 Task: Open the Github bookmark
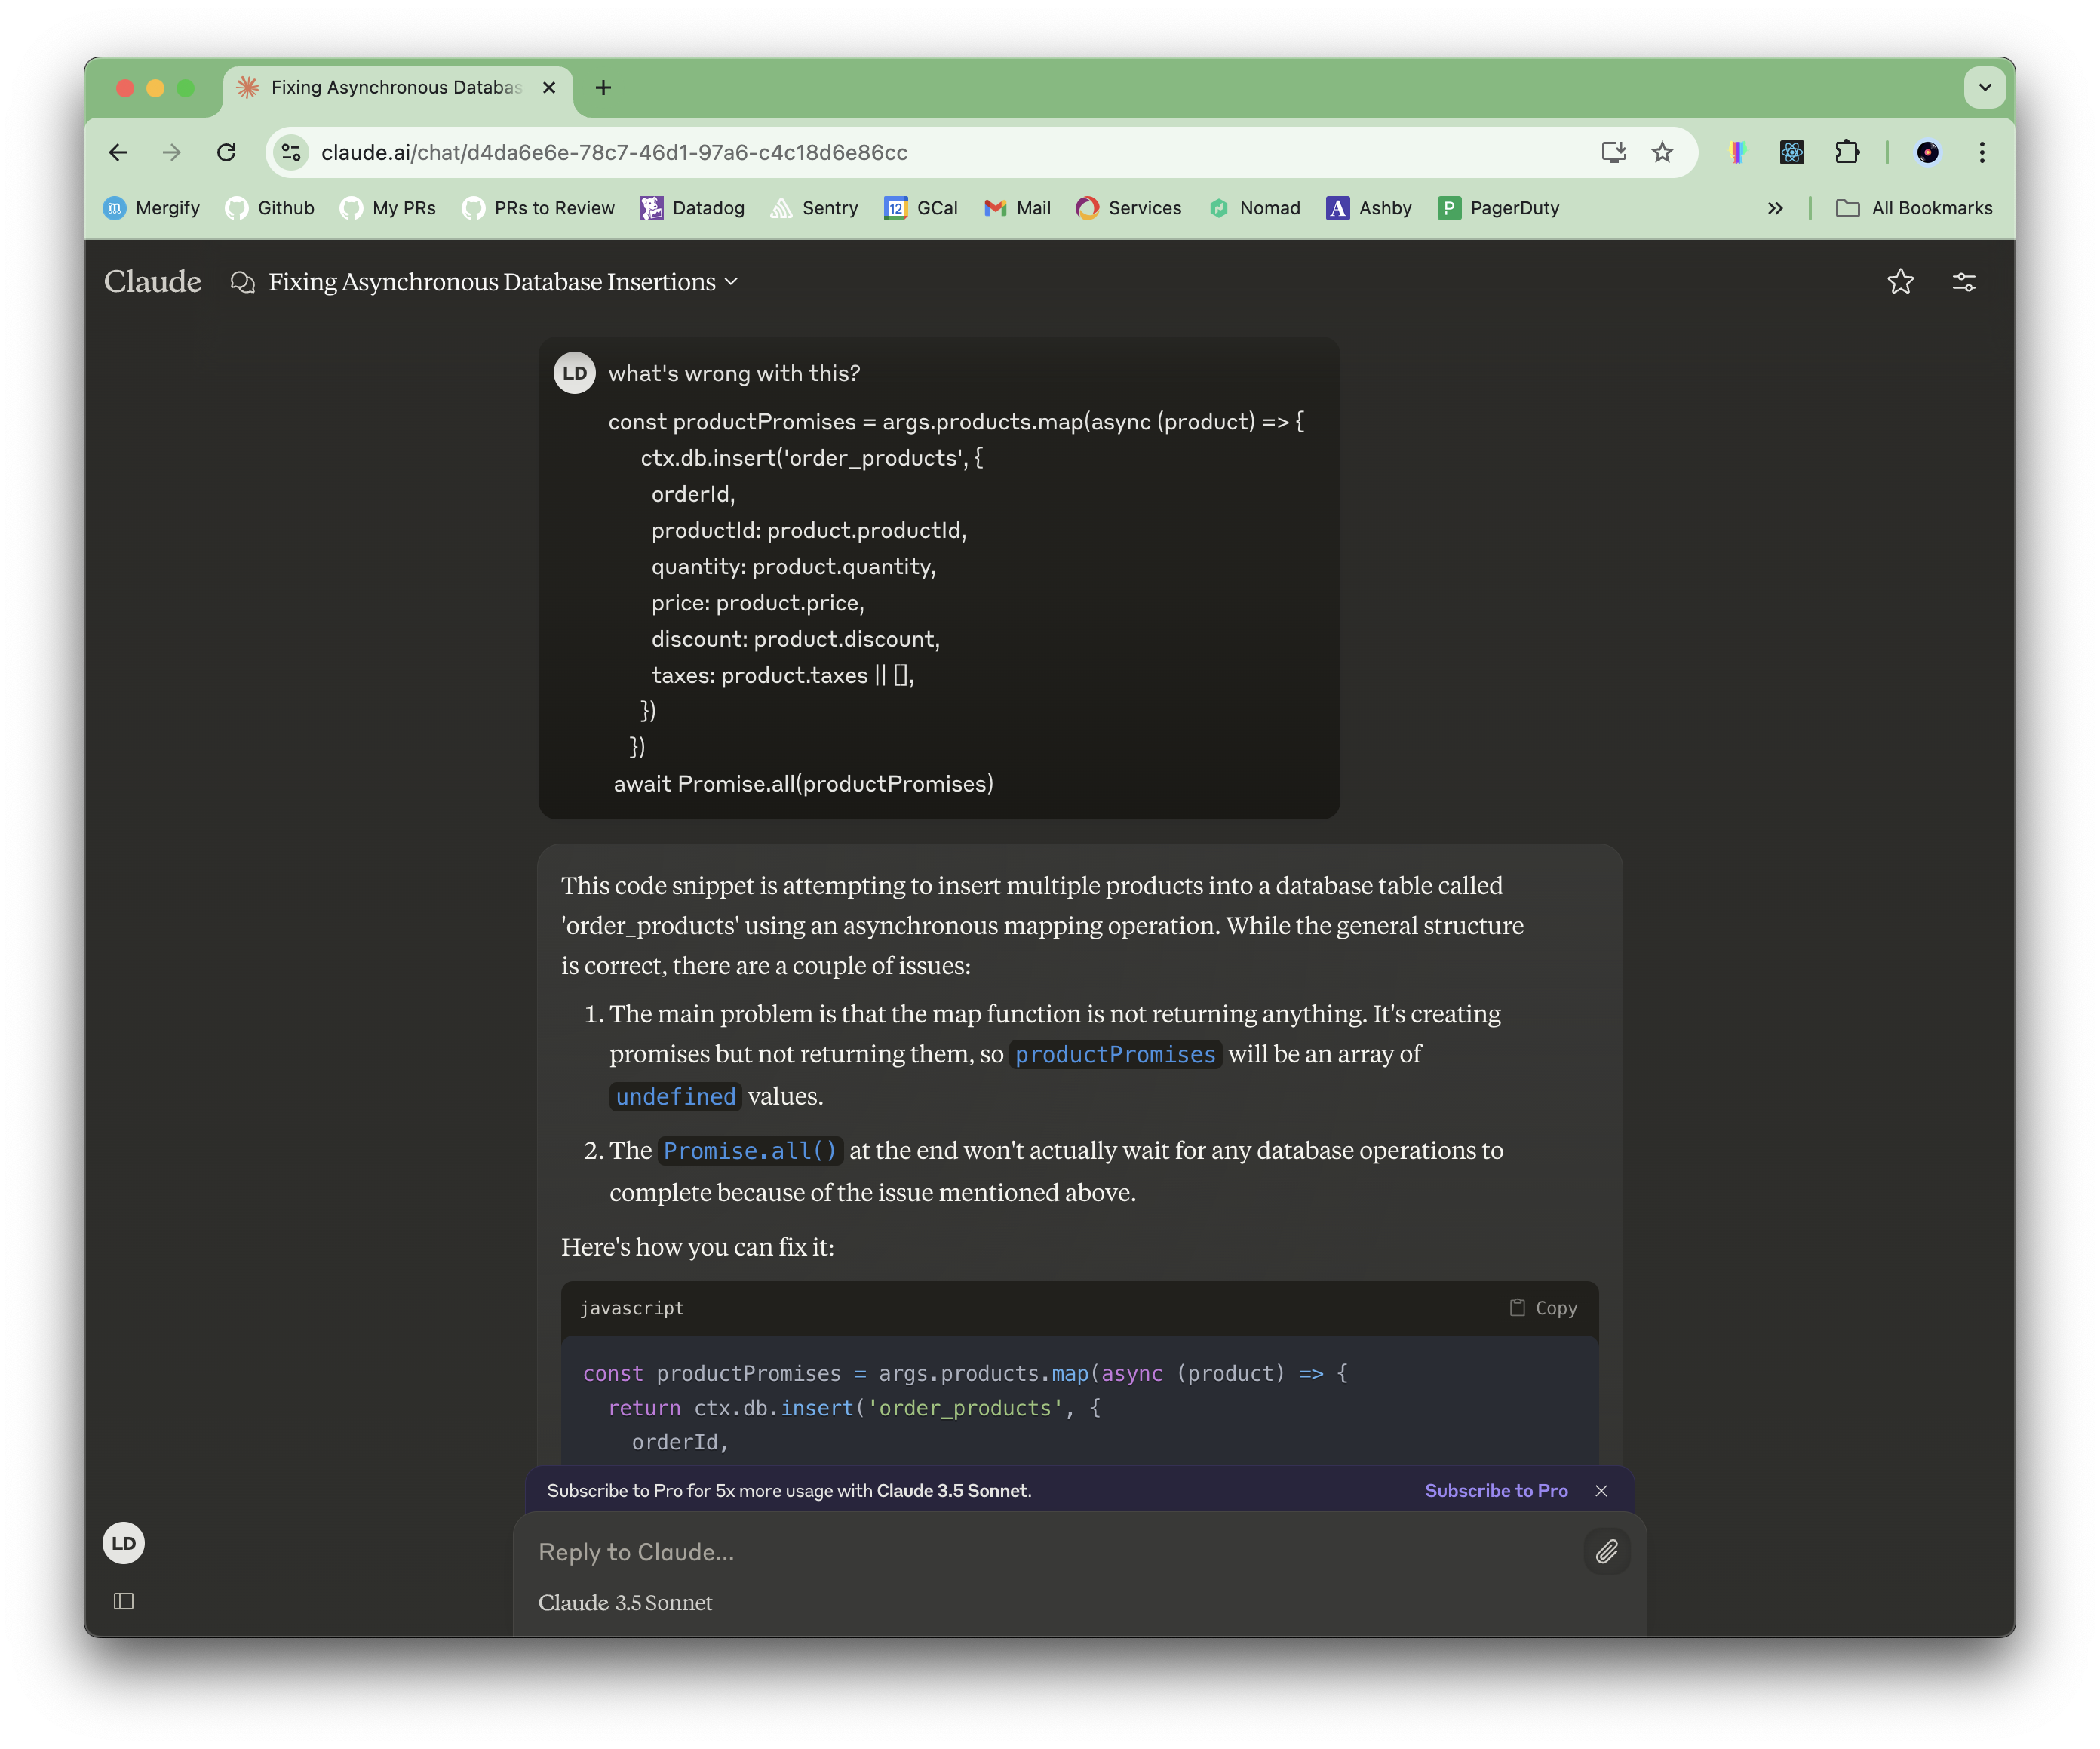pyautogui.click(x=270, y=208)
